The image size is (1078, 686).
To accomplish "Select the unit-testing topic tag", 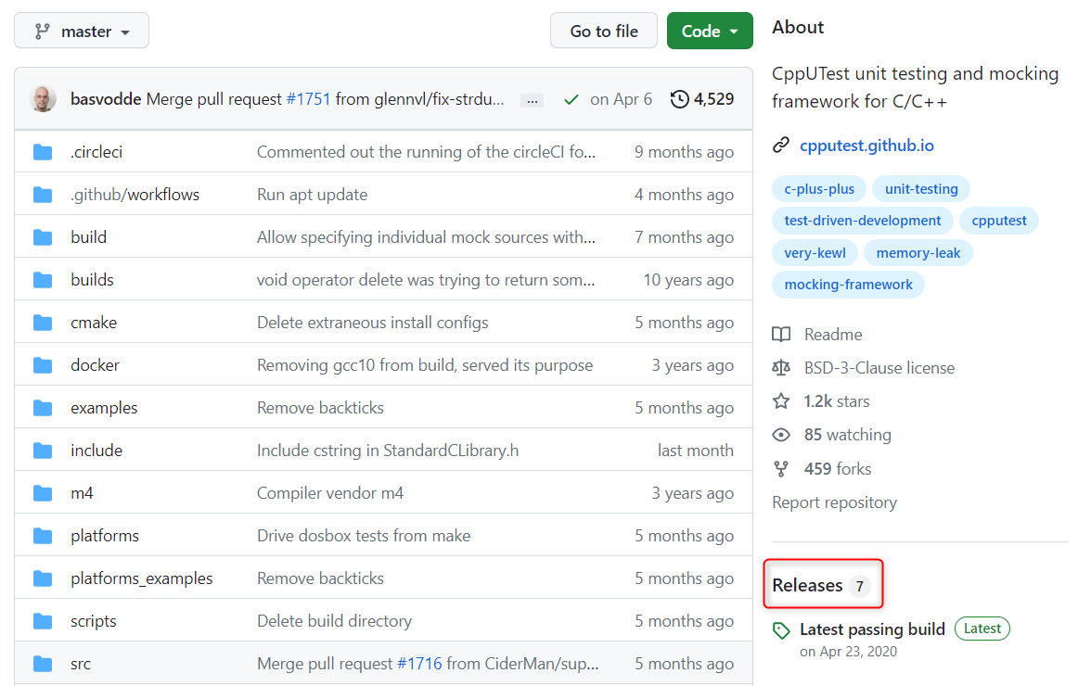I will 920,189.
